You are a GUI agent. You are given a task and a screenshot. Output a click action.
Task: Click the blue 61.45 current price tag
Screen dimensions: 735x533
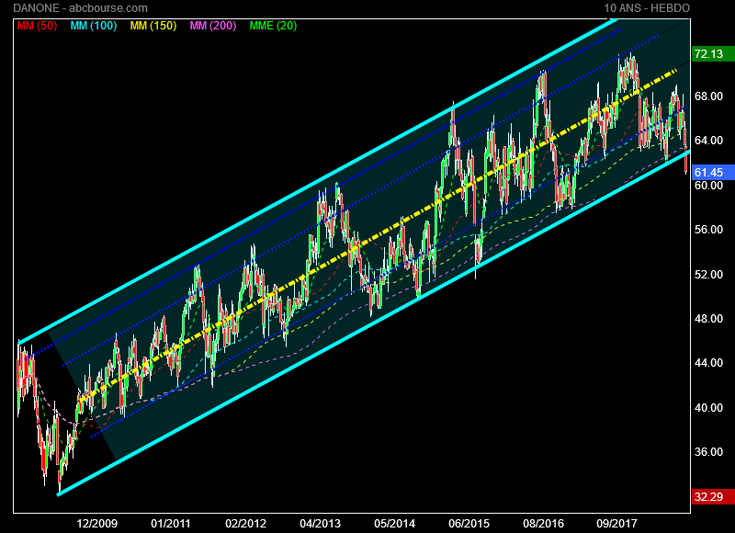tap(713, 173)
